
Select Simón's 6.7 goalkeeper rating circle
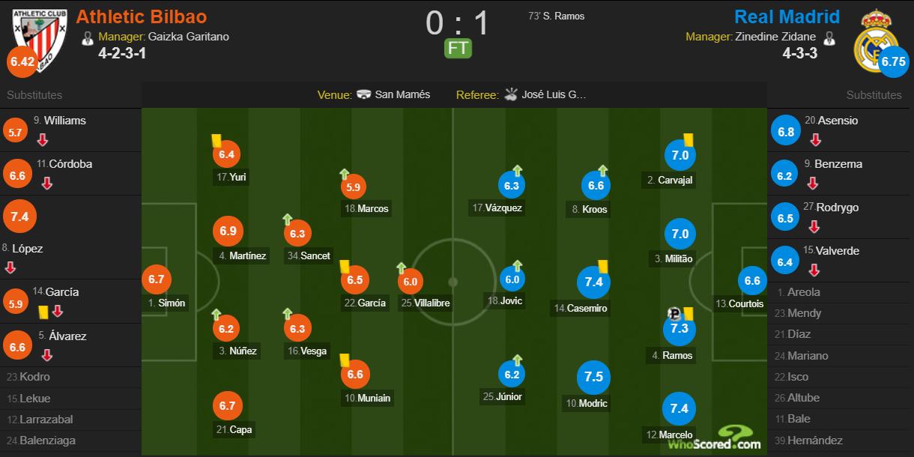(156, 279)
